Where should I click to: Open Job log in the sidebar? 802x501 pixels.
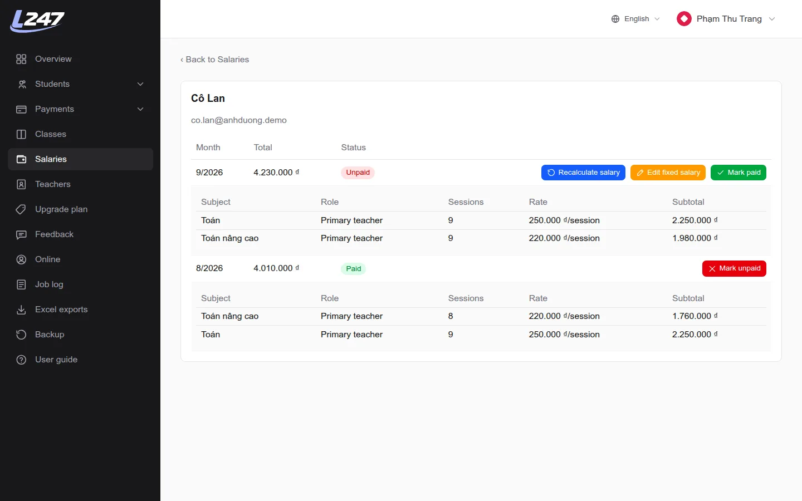click(x=81, y=284)
